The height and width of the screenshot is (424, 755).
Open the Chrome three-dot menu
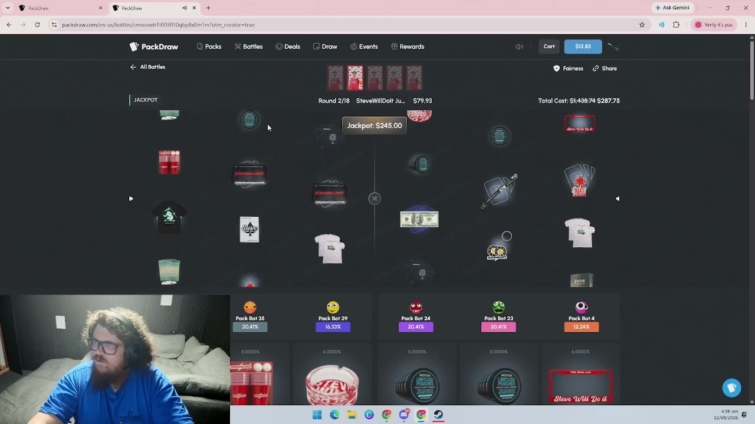pos(746,25)
